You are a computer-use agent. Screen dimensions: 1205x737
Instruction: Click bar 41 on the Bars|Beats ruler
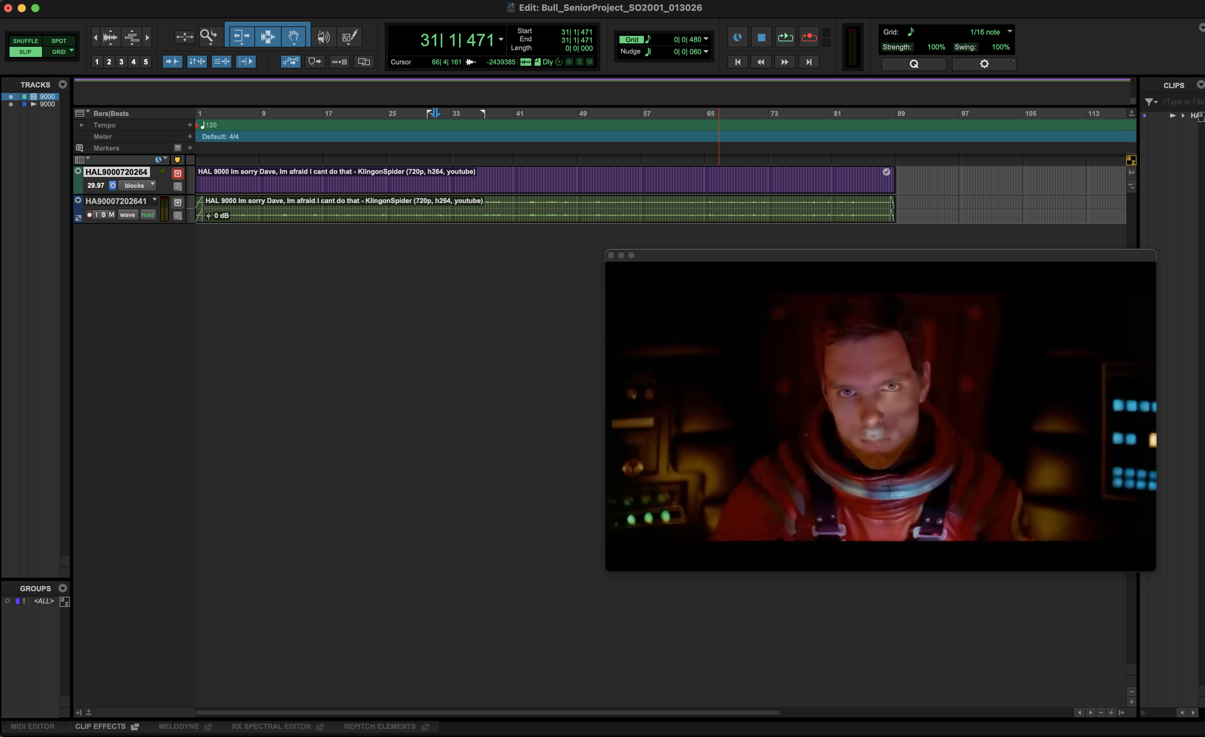click(x=520, y=113)
